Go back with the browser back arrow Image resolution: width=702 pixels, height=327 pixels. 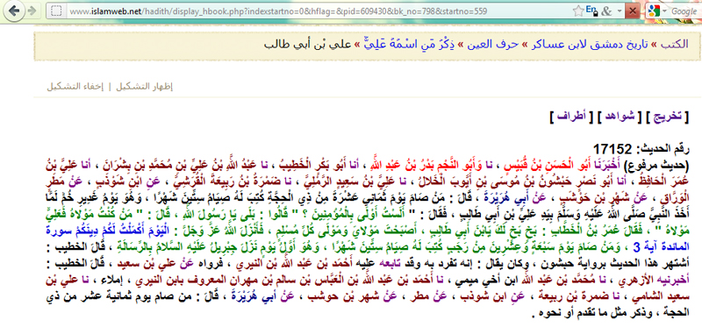pos(14,11)
